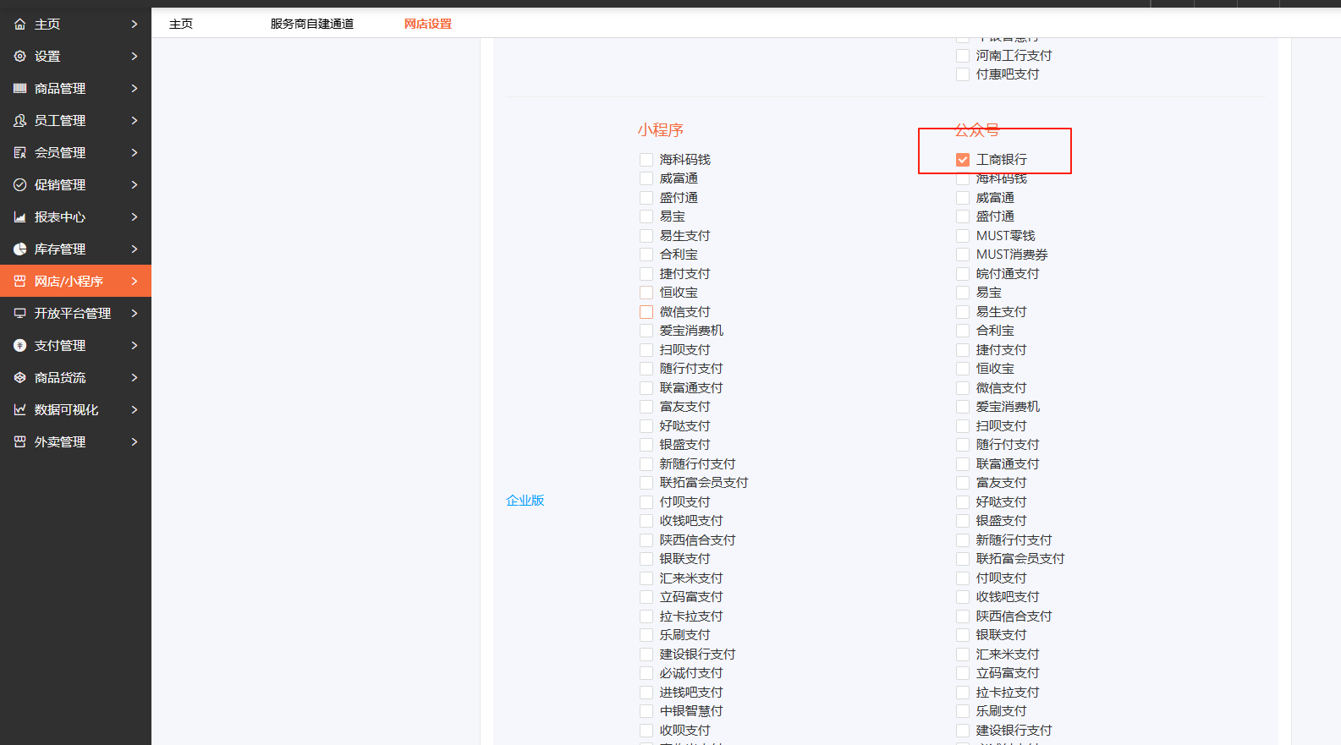This screenshot has height=745, width=1341.
Task: Check 中银智慧付 under 小程序
Action: coord(646,711)
